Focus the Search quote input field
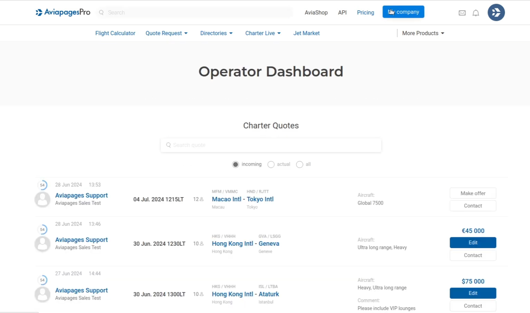This screenshot has height=313, width=530. (x=271, y=145)
